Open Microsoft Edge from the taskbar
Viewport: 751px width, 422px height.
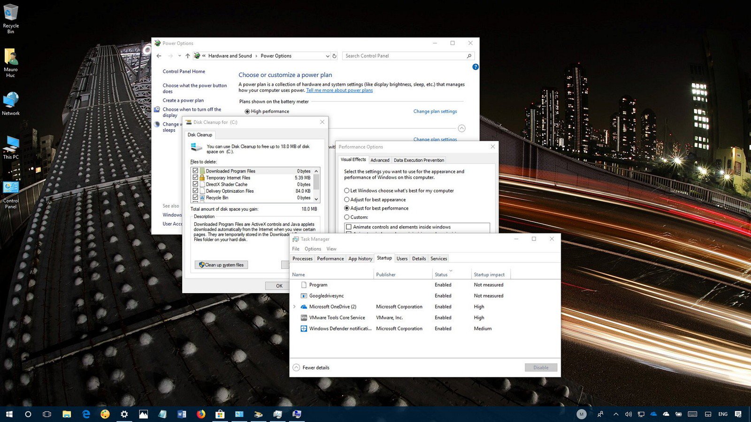pyautogui.click(x=86, y=414)
